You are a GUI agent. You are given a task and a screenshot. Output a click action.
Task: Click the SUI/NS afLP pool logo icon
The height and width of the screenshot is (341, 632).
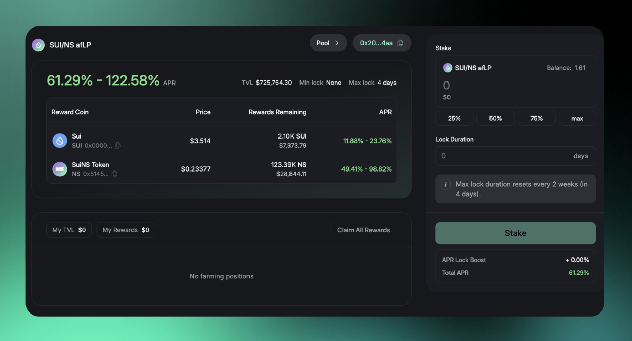[38, 45]
